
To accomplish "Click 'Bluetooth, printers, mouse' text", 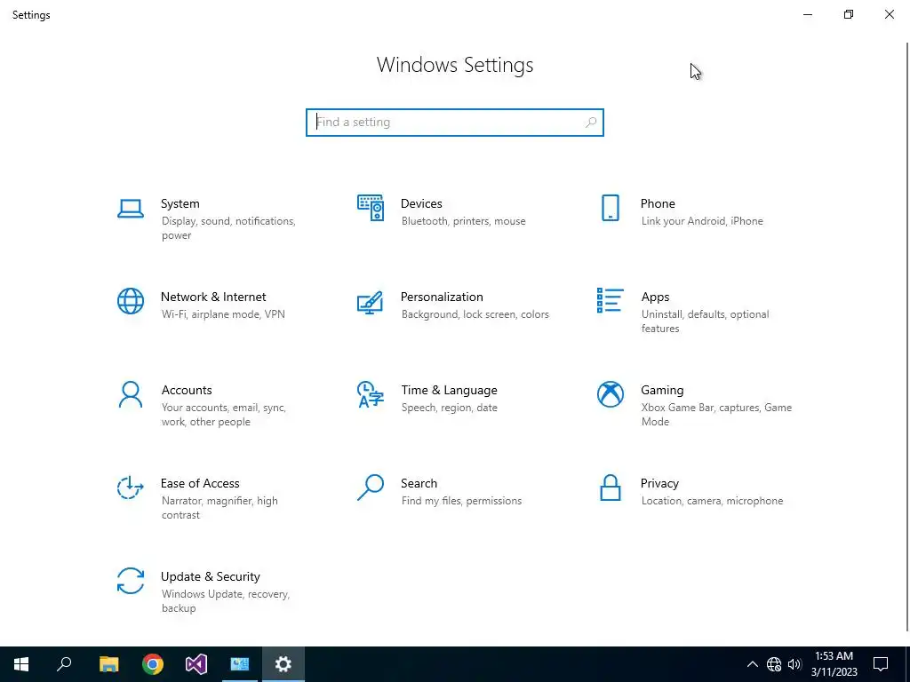I will [x=463, y=221].
